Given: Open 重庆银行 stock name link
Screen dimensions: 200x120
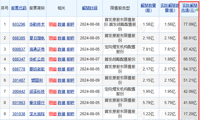Looking at the screenshot, I should (37, 103).
